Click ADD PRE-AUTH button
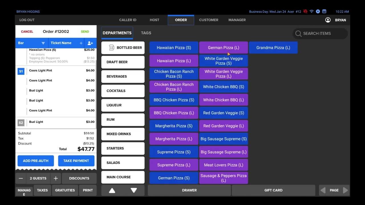This screenshot has height=205, width=365. 36,161
